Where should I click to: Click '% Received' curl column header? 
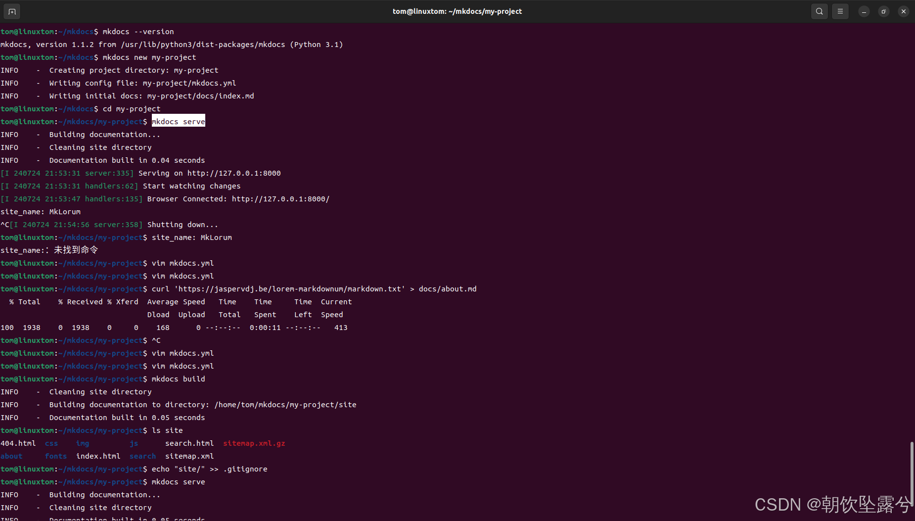81,302
